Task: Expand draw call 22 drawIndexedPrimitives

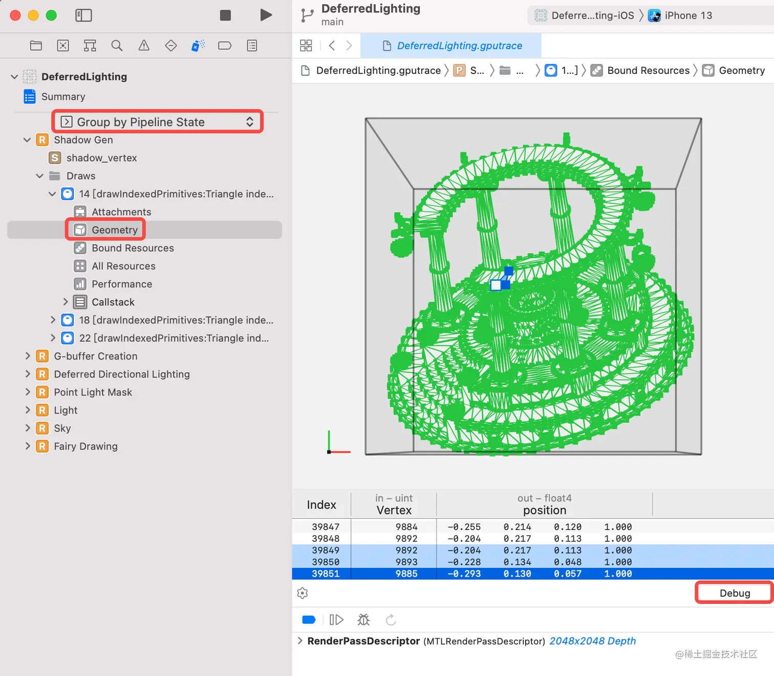Action: pos(52,338)
